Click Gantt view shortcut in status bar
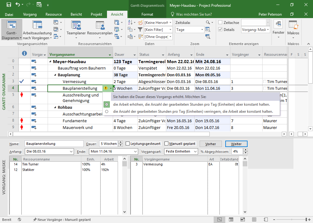Image resolution: width=313 pixels, height=223 pixels. click(x=219, y=220)
